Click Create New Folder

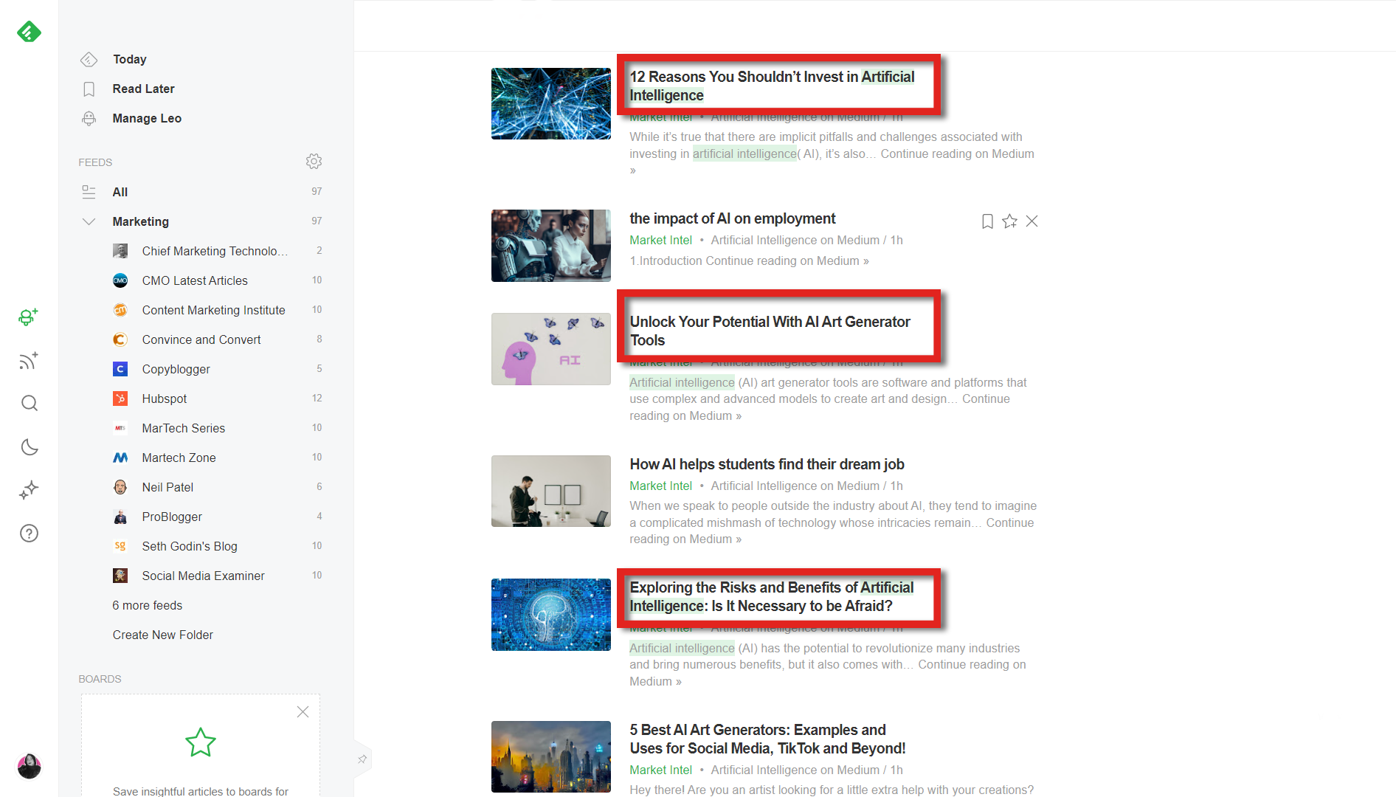(162, 635)
